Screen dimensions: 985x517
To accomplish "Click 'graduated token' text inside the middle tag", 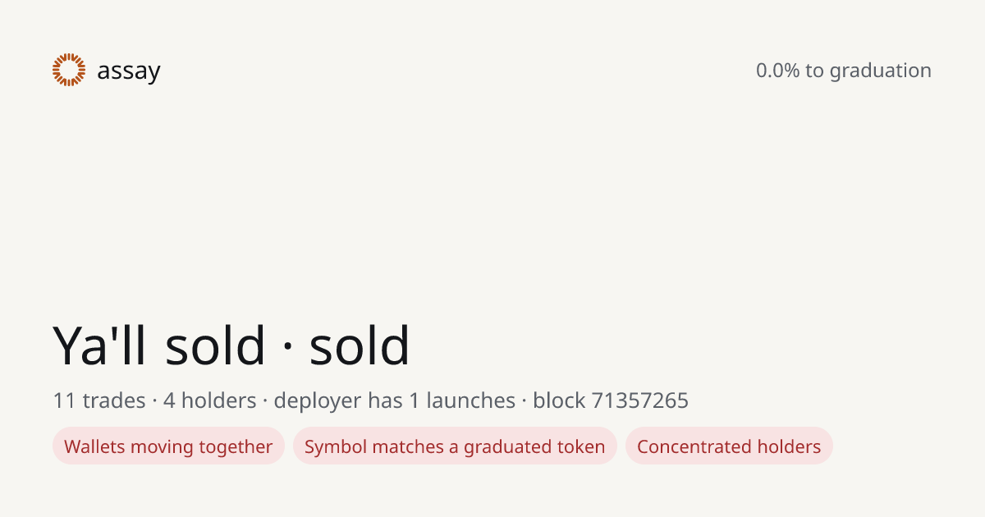I will point(534,447).
